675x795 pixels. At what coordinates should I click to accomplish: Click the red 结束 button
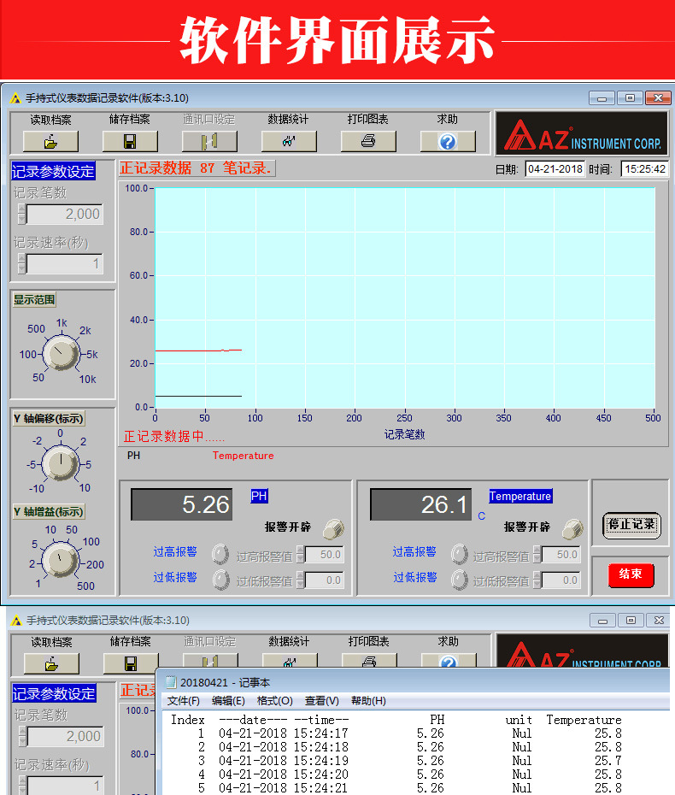coord(631,574)
